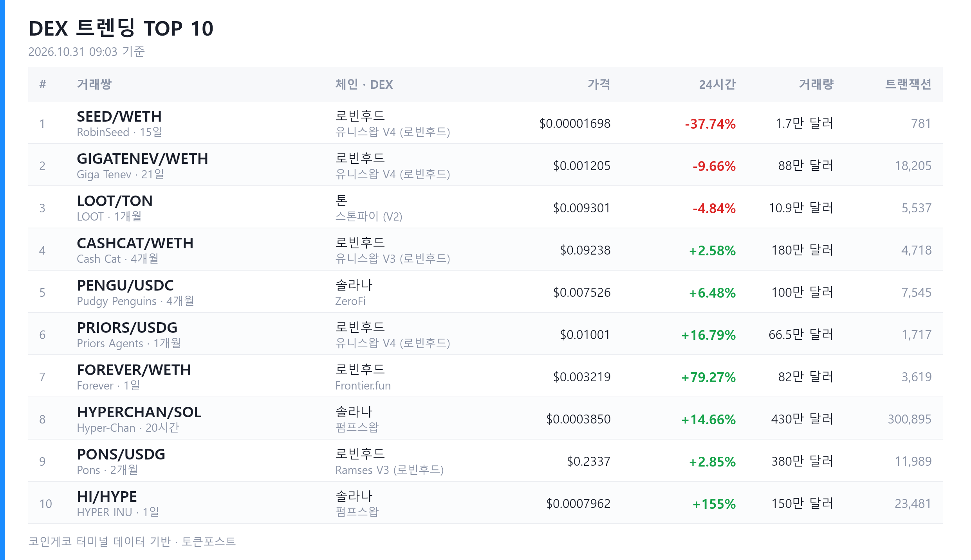971x560 pixels.
Task: Open the LOOT/TON pair entry
Action: click(x=115, y=201)
